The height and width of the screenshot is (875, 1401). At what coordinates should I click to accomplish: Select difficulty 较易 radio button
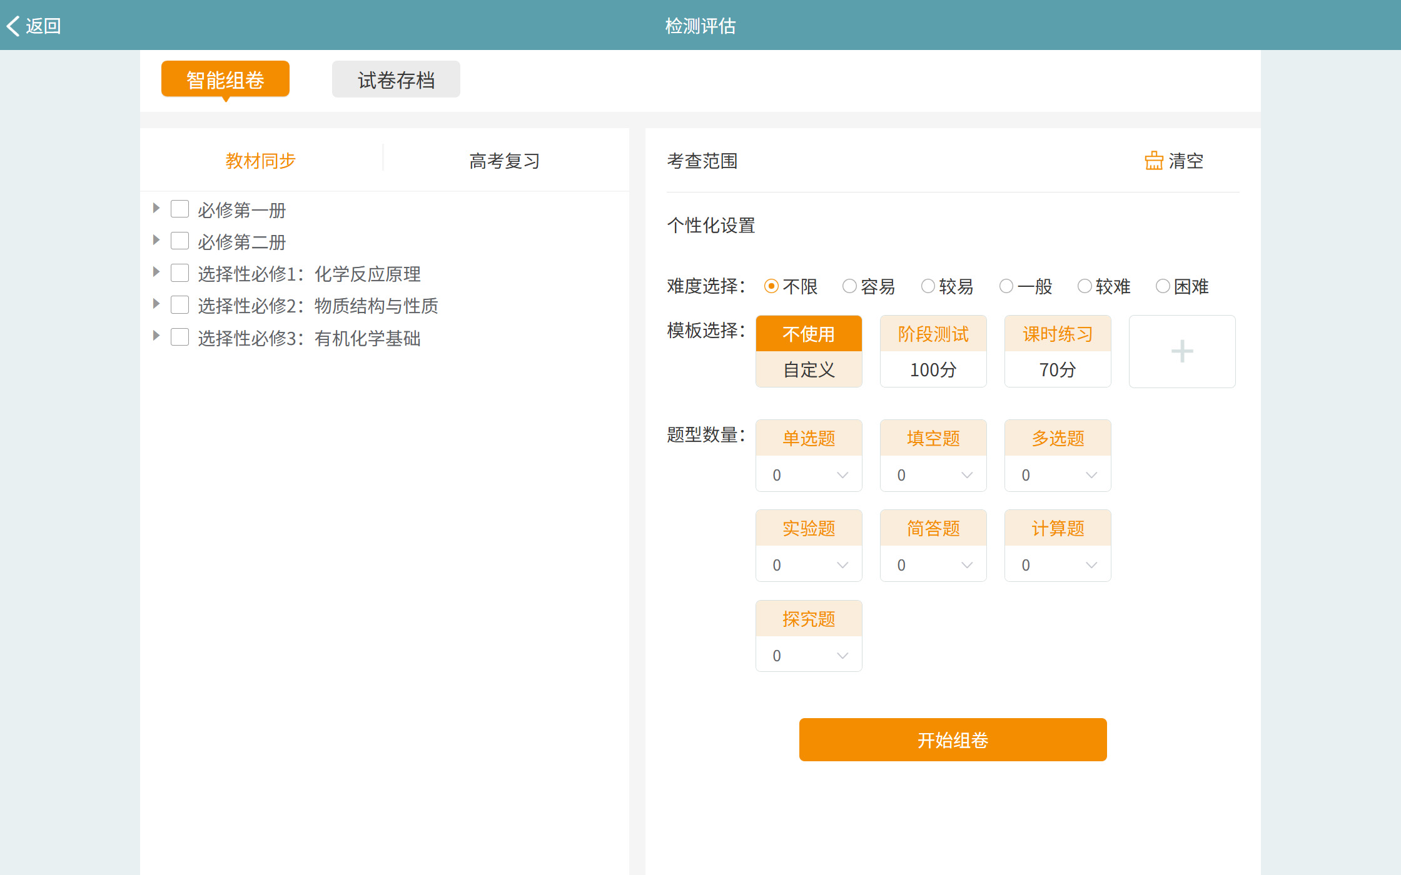928,286
